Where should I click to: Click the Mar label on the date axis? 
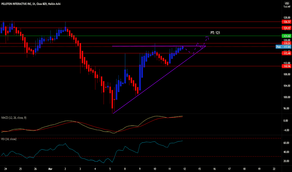point(50,169)
